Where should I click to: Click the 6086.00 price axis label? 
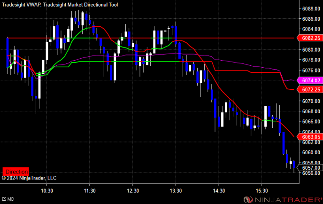point(311,19)
